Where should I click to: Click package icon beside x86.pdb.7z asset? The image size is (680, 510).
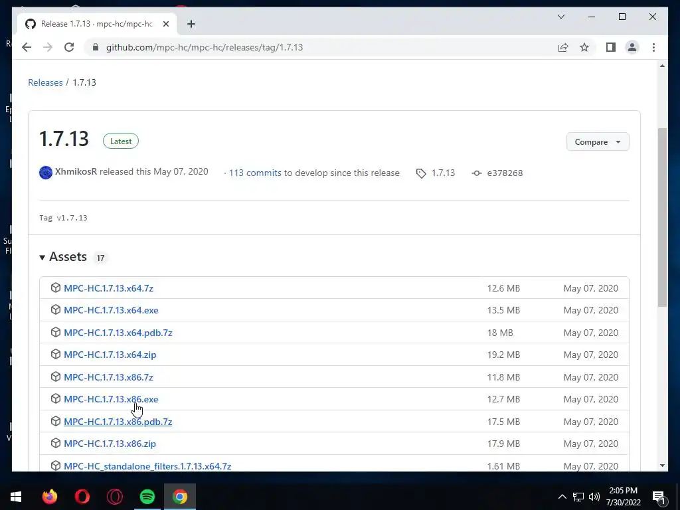pyautogui.click(x=56, y=421)
